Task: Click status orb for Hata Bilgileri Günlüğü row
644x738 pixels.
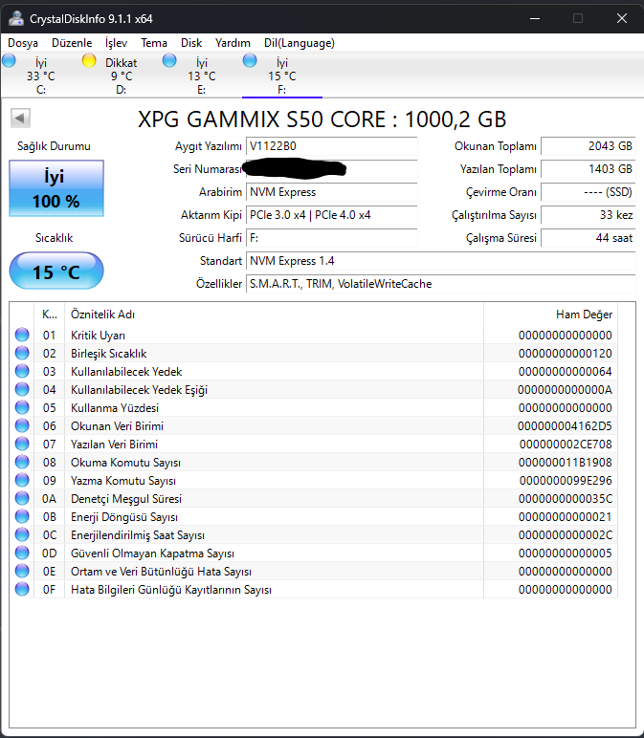Action: click(22, 589)
